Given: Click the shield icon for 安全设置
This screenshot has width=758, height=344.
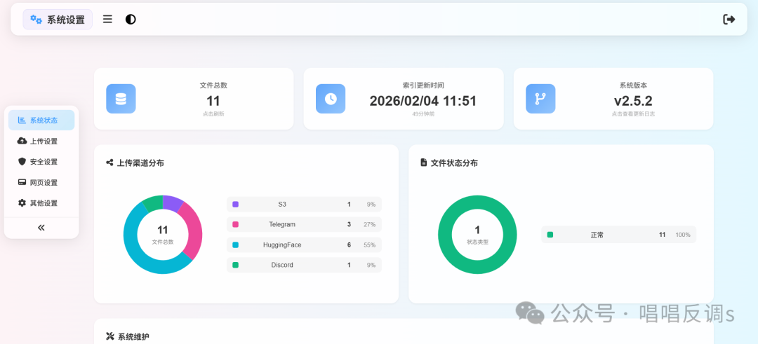Looking at the screenshot, I should click(22, 162).
